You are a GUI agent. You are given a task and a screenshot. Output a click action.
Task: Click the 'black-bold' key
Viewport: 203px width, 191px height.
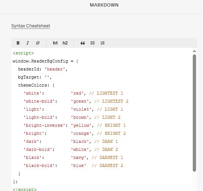[x=39, y=165]
